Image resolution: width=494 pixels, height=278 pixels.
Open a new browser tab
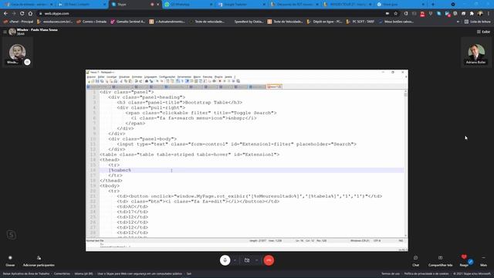tap(433, 5)
